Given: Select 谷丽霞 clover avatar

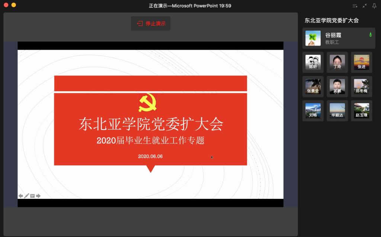Looking at the screenshot, I should 313,38.
